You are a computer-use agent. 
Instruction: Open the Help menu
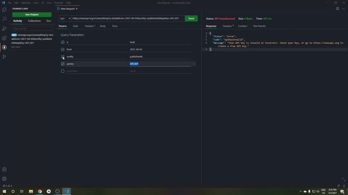[x=68, y=3]
